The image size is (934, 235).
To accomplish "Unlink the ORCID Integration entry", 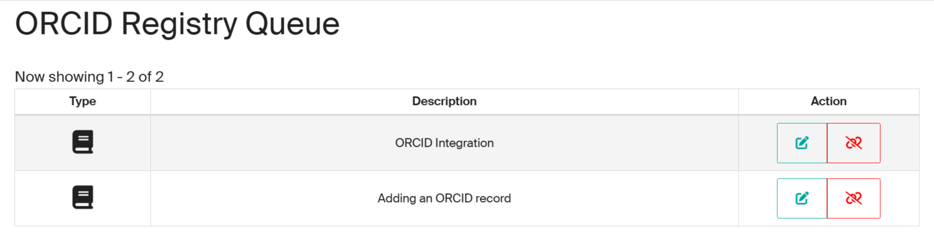I will click(854, 143).
